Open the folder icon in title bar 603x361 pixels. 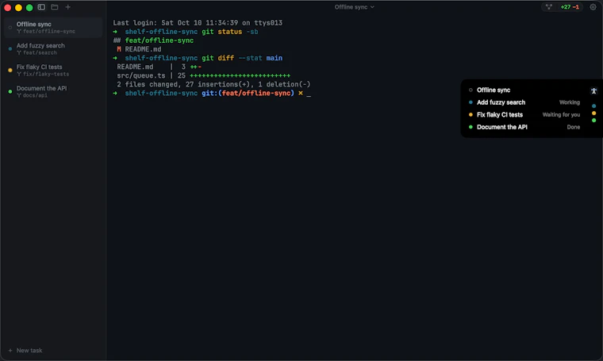(x=55, y=7)
